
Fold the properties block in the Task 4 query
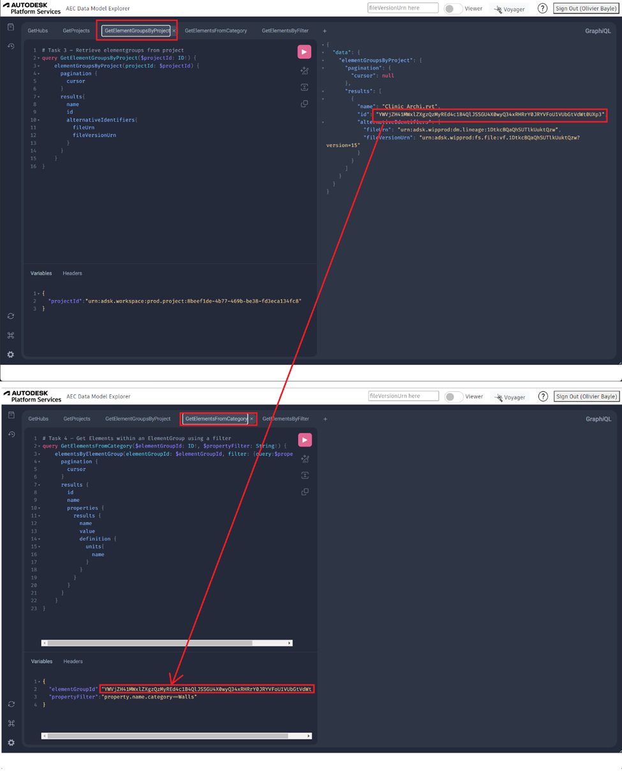(x=39, y=508)
